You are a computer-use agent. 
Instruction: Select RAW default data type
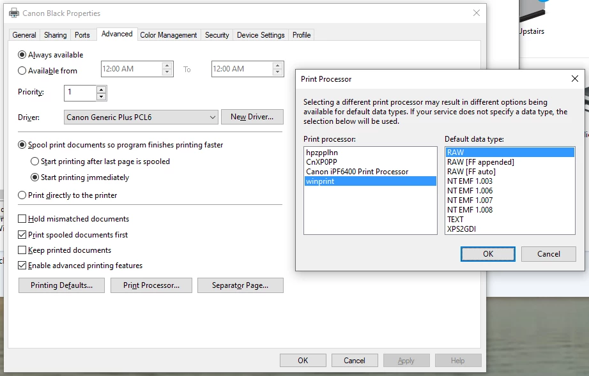[x=510, y=153]
